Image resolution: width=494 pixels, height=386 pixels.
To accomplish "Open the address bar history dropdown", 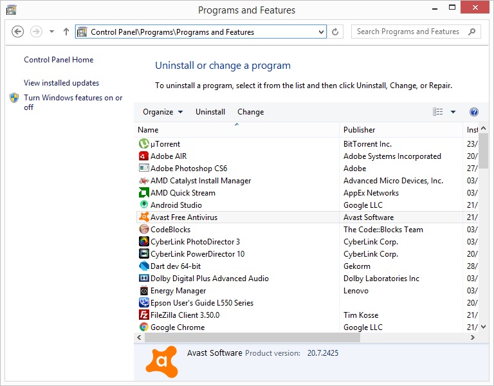I will [321, 32].
